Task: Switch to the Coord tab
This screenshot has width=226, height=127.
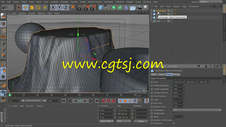Action: tap(161, 75)
